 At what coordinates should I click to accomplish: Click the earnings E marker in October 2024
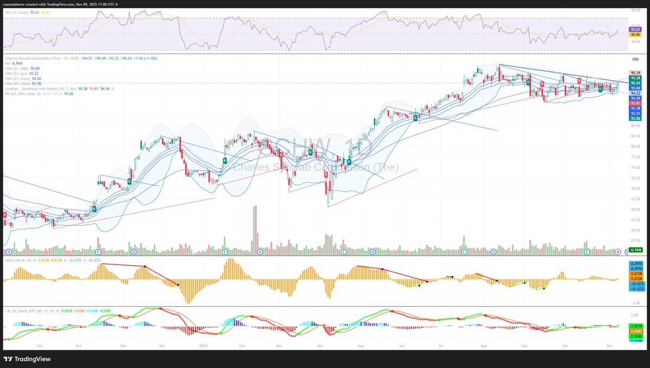pyautogui.click(x=98, y=252)
